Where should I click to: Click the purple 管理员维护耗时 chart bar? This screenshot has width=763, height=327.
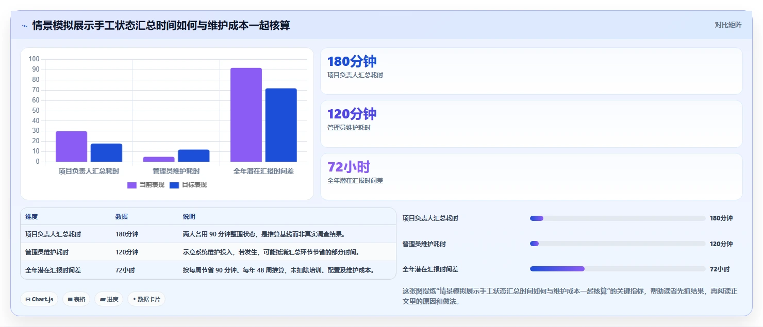click(159, 159)
